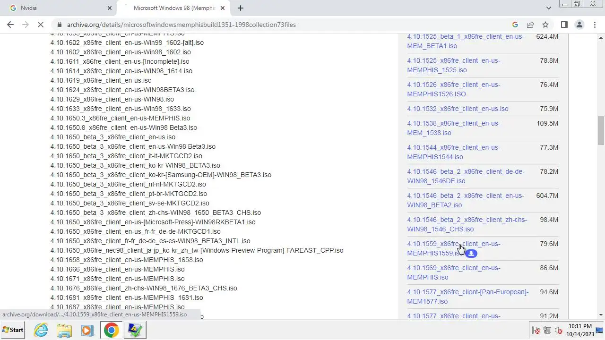Viewport: 605px width, 340px height.
Task: Select text 4.10.1624 WIN98BETA3.iso
Action: pos(122,90)
